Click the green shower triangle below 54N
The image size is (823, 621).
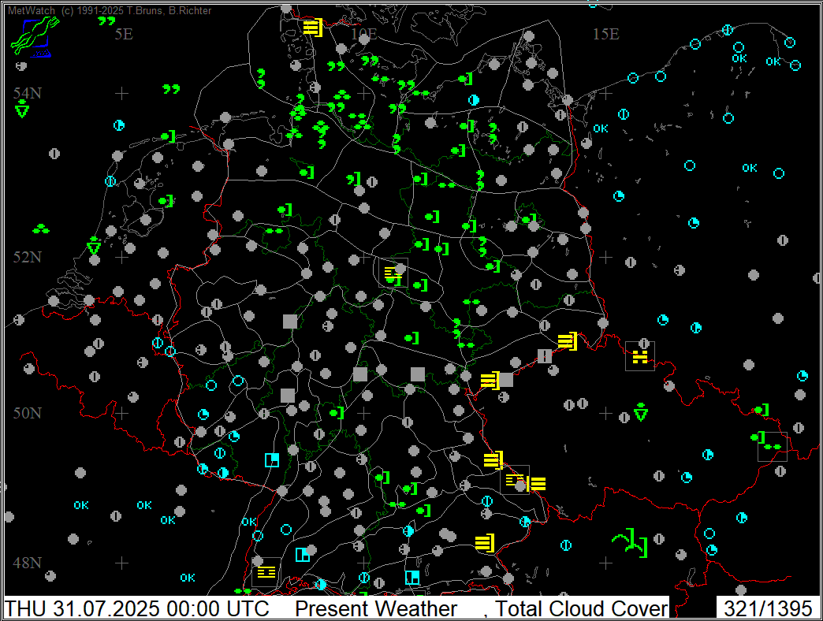pyautogui.click(x=21, y=109)
